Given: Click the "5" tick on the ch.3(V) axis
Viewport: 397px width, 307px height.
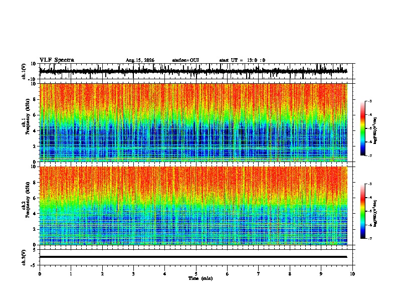Looking at the screenshot, I should tap(35, 250).
